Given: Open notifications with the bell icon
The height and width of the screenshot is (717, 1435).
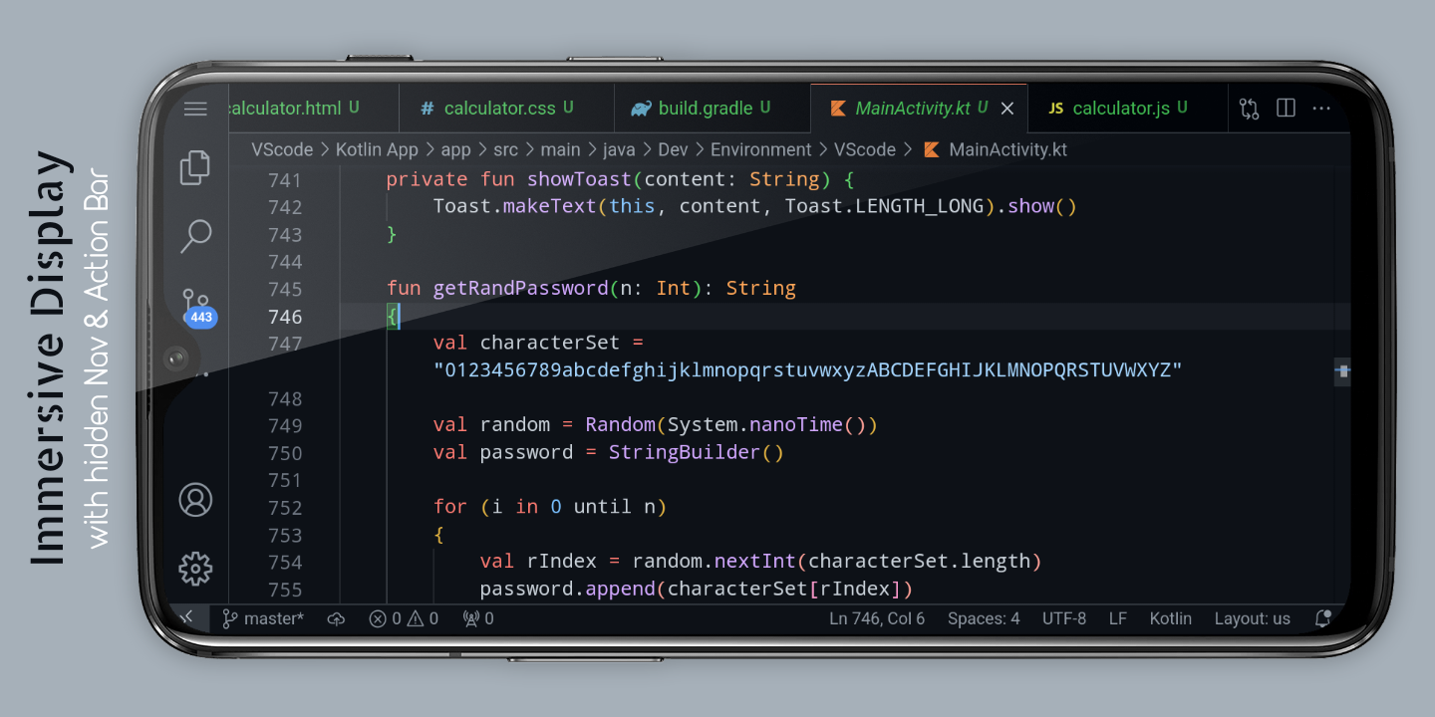Looking at the screenshot, I should 1322,618.
